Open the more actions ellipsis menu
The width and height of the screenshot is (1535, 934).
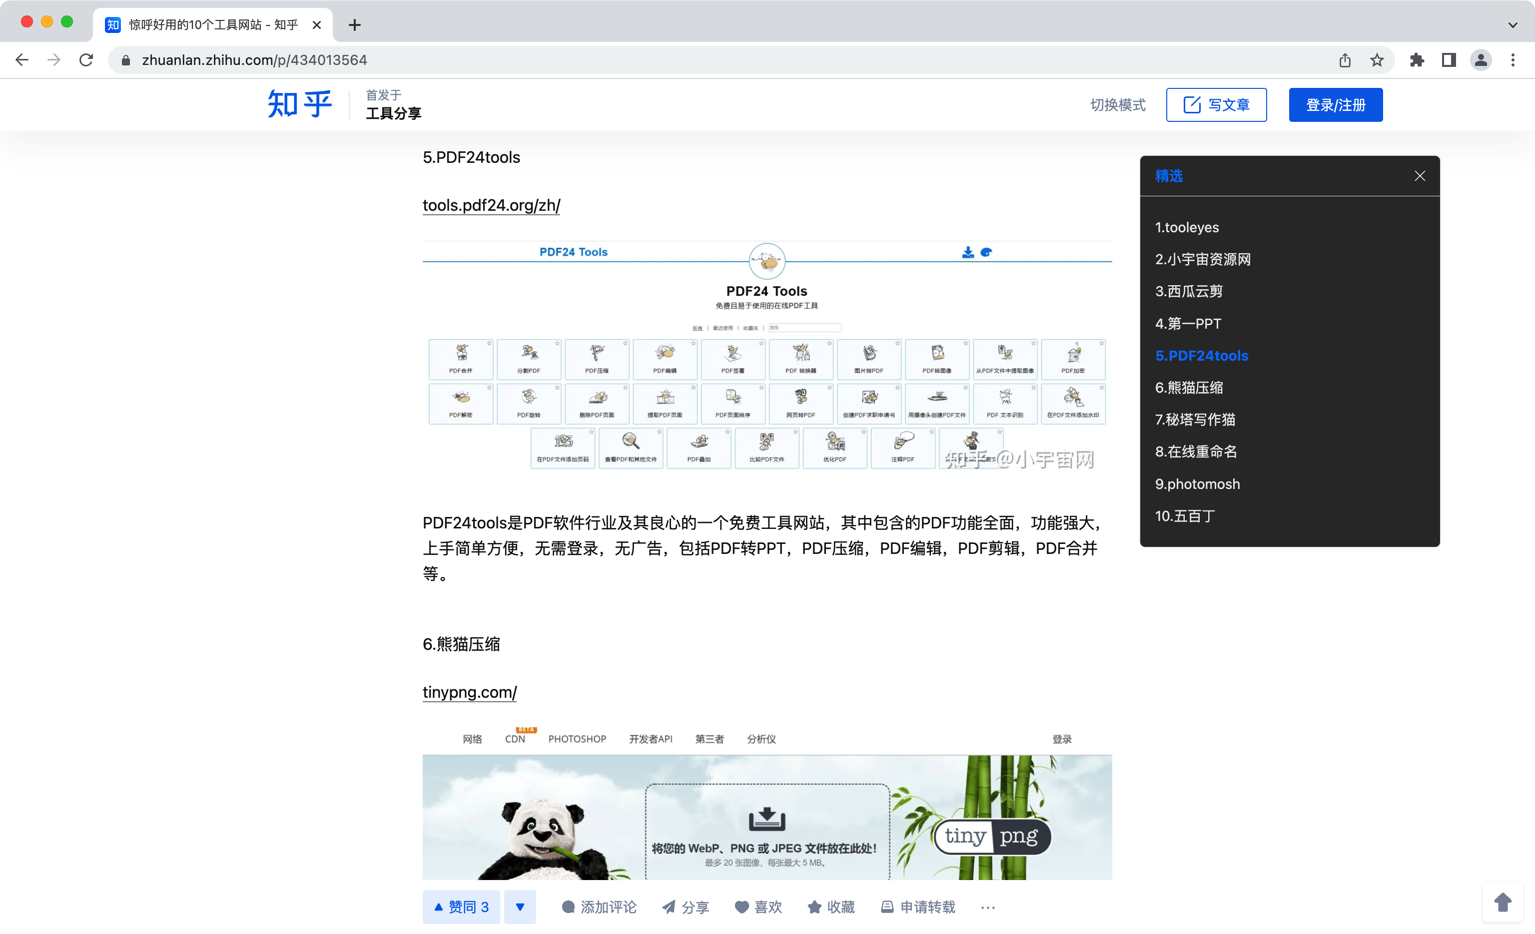[987, 907]
